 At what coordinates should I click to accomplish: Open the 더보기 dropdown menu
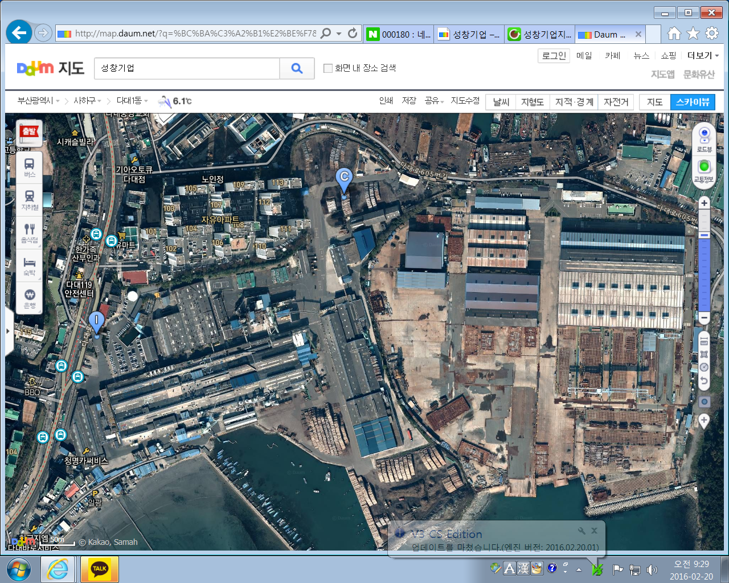coord(702,55)
